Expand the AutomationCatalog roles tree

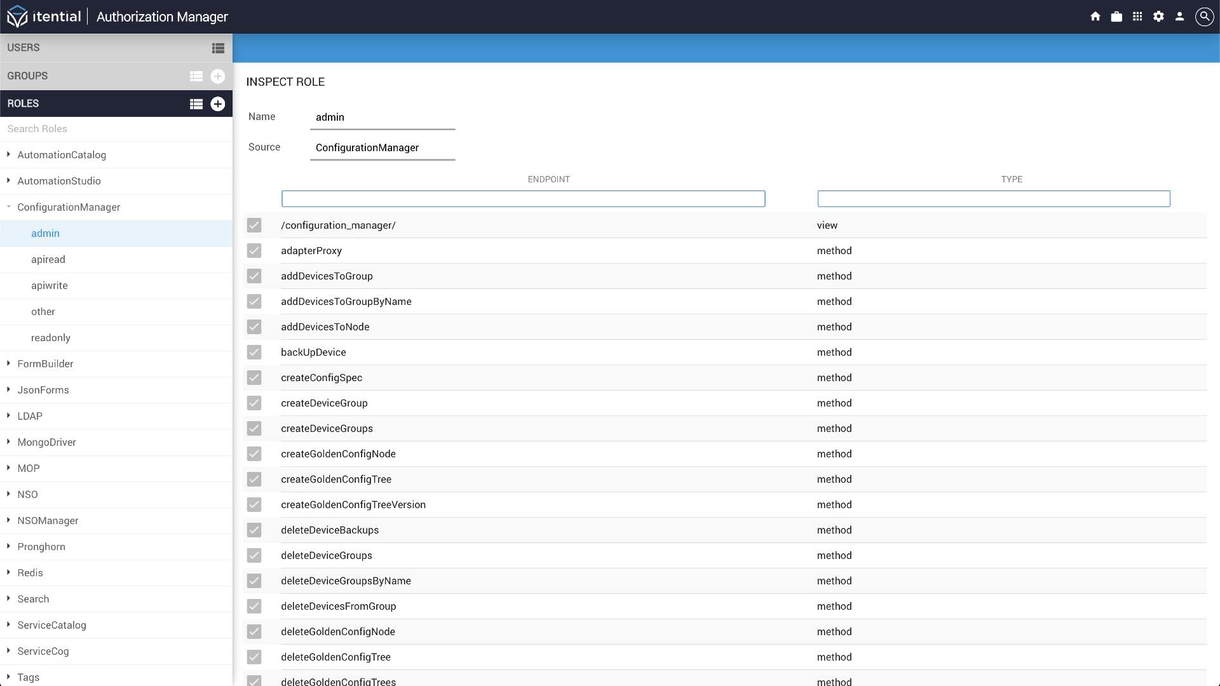pos(8,154)
